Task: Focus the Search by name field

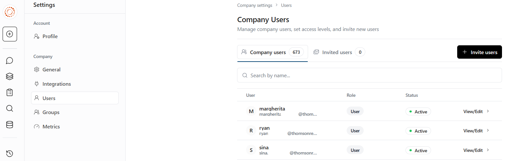Action: pos(370,75)
